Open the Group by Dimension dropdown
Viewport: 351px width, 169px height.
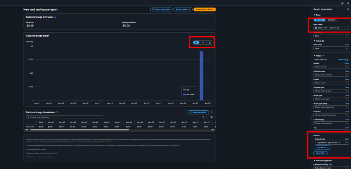pos(331,48)
